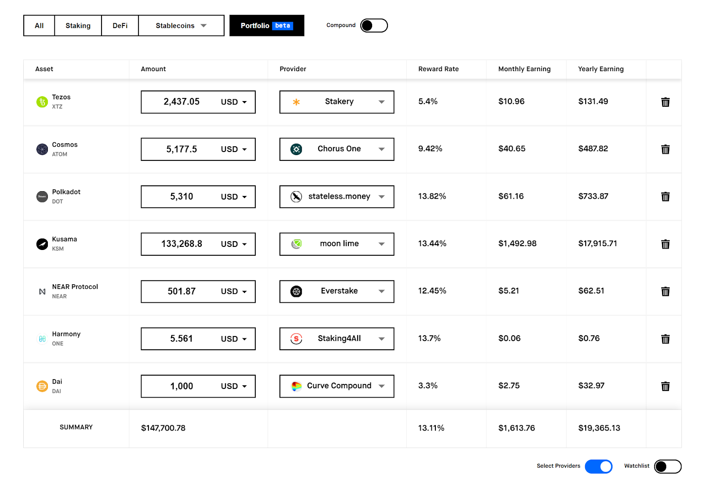Click the summary reward rate 13.11%
The height and width of the screenshot is (489, 703).
tap(431, 428)
